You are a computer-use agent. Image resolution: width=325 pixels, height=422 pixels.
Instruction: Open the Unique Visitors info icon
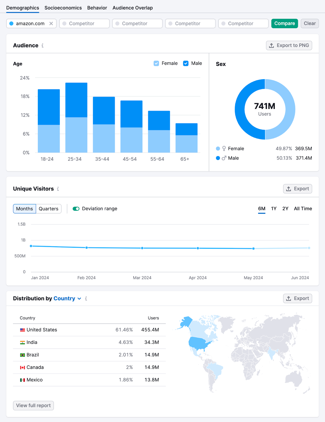(58, 189)
